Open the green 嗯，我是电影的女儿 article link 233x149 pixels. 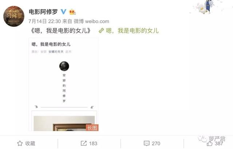point(132,31)
